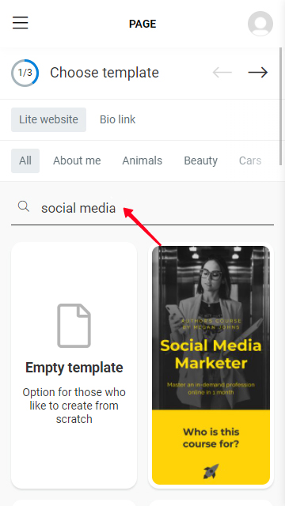Screen dimensions: 285x506
Task: Go back with the left arrow
Action: tap(222, 73)
